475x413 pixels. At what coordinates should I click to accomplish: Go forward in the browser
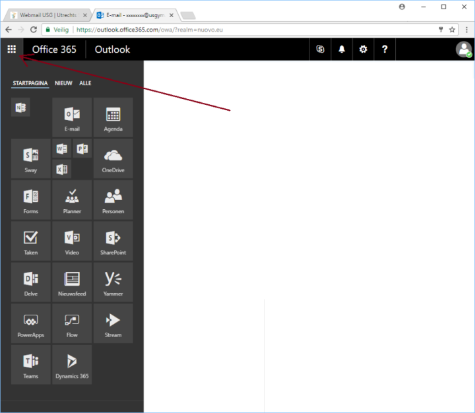click(21, 30)
